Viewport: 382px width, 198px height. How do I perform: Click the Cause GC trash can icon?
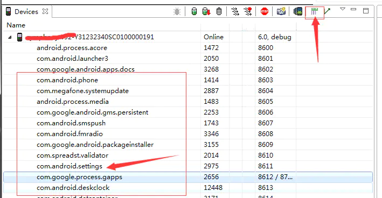click(x=219, y=11)
